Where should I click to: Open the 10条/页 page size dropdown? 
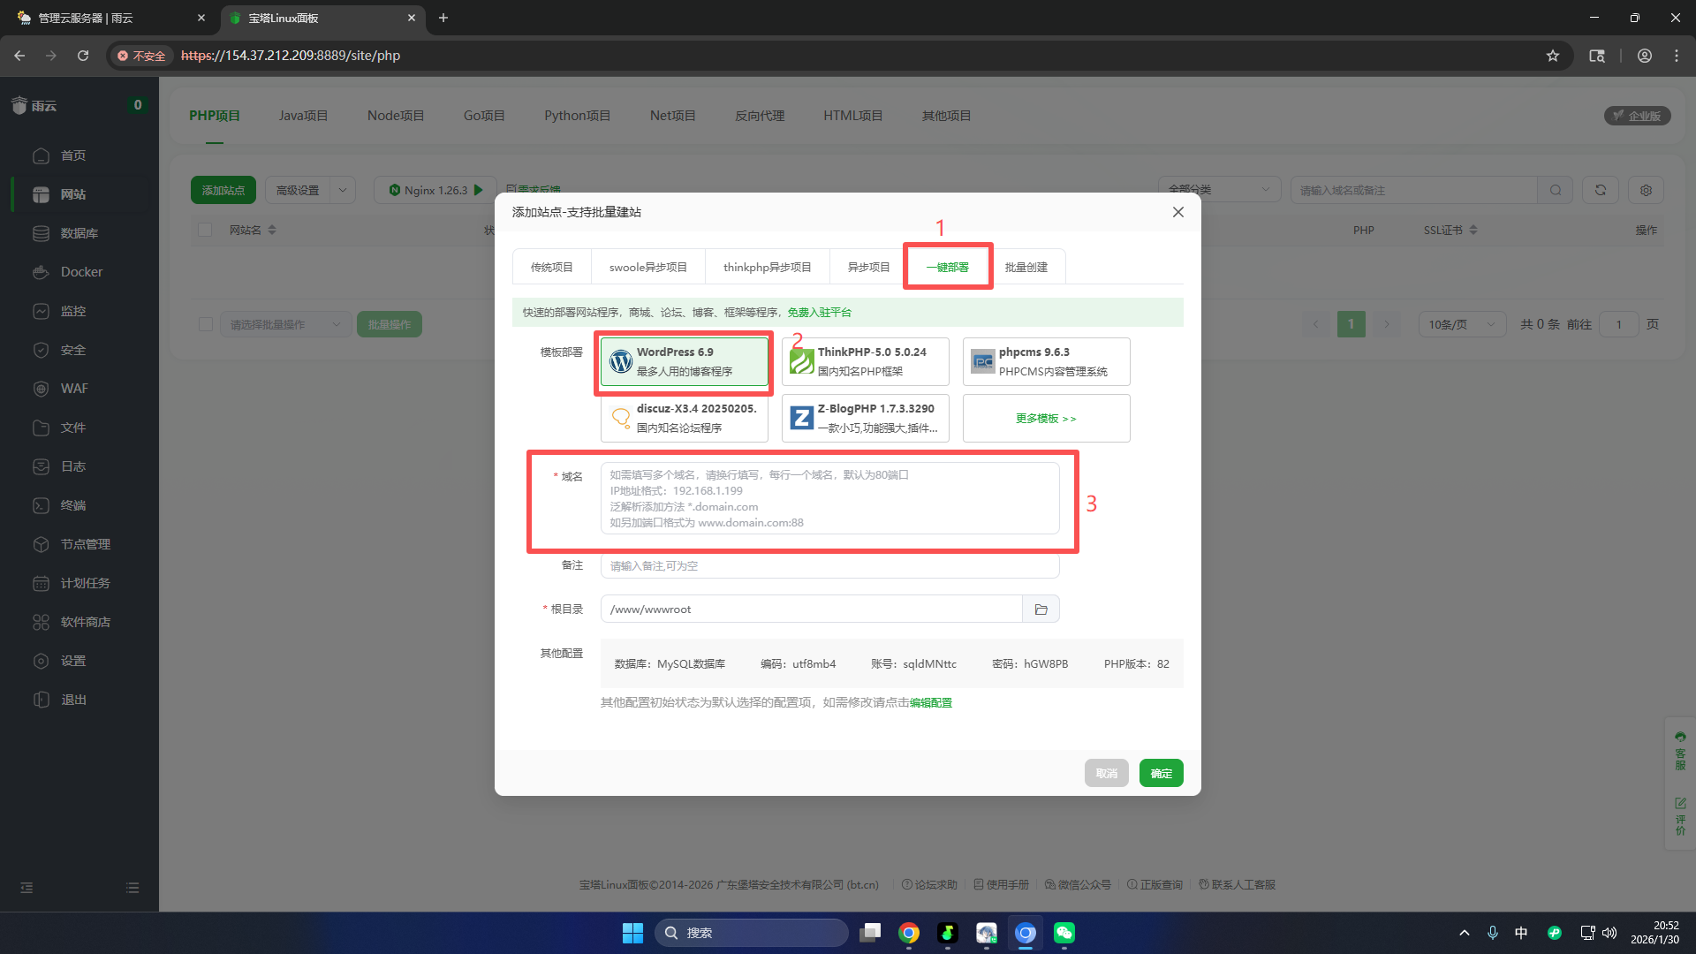(x=1461, y=324)
